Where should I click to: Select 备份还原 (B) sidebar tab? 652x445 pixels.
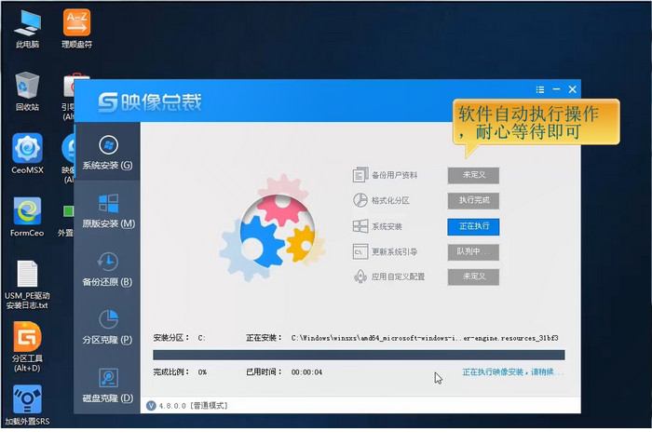(x=107, y=269)
